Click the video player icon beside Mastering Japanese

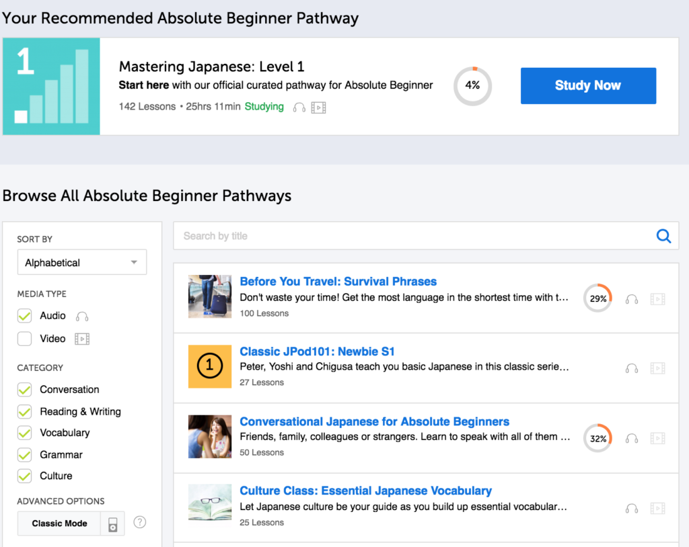tap(317, 107)
